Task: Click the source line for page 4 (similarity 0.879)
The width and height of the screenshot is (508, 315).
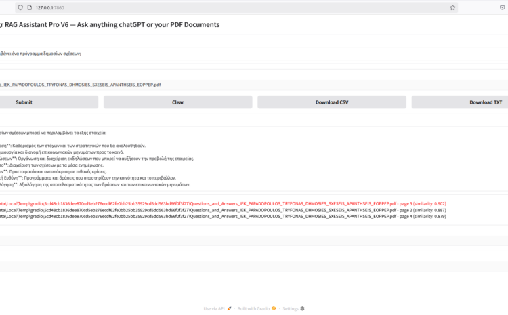Action: pyautogui.click(x=223, y=217)
